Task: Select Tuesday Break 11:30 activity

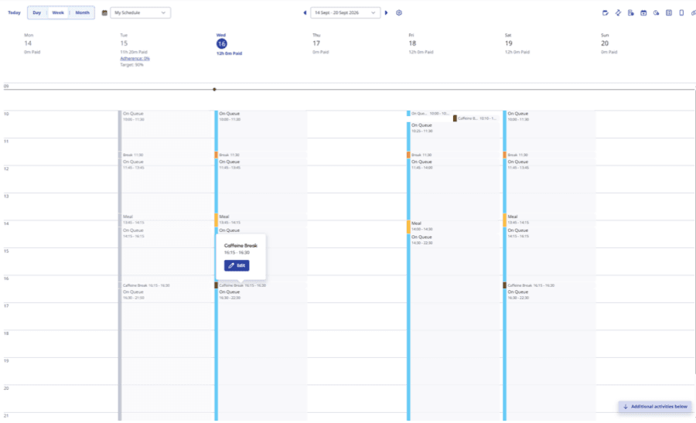Action: coord(166,155)
